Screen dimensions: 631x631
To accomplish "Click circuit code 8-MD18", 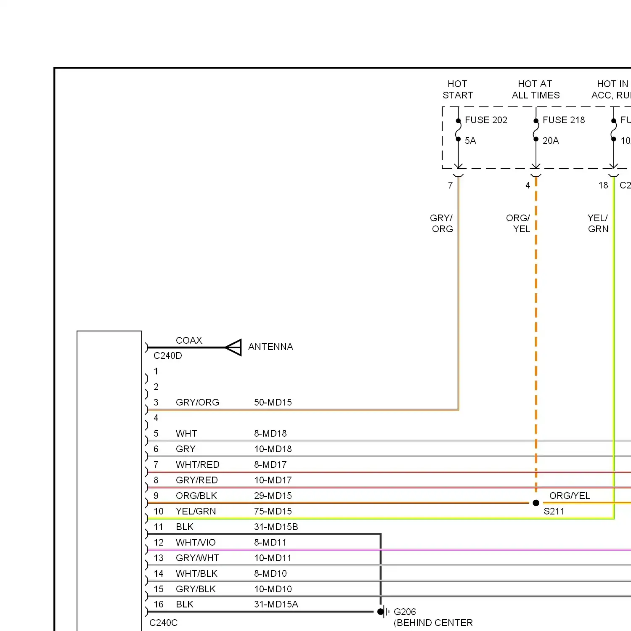I will tap(270, 433).
